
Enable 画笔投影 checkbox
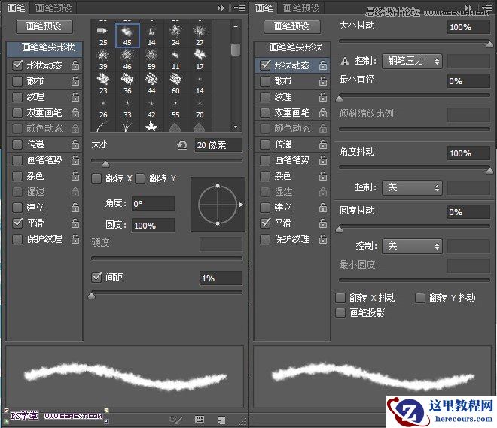point(340,313)
